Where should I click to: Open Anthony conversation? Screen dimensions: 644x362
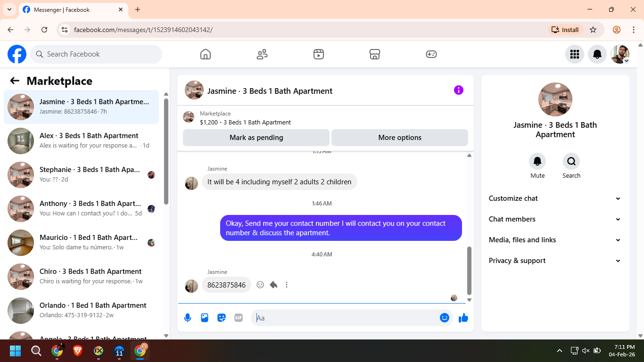coord(82,209)
